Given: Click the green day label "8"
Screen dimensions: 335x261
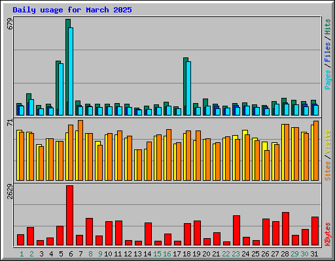Looking at the screenshot, I should (x=90, y=254).
